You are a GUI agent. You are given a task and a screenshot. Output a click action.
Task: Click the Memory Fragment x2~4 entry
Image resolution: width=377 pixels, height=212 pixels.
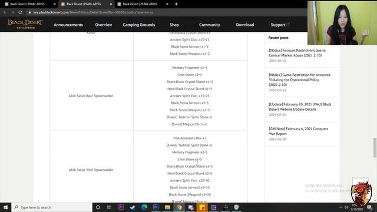coord(190,68)
